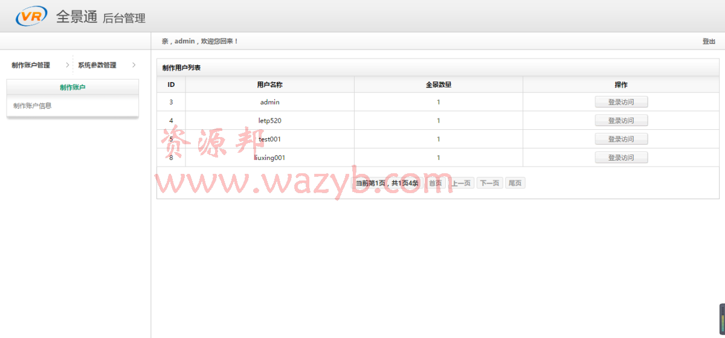Click 登录访问 for user liuxing001
The width and height of the screenshot is (725, 338).
coord(621,158)
